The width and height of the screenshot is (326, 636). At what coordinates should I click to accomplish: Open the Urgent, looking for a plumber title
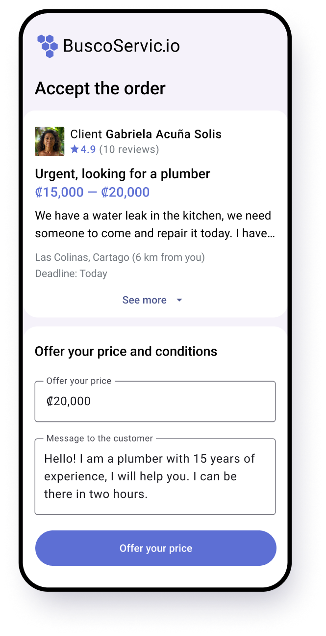pyautogui.click(x=123, y=174)
